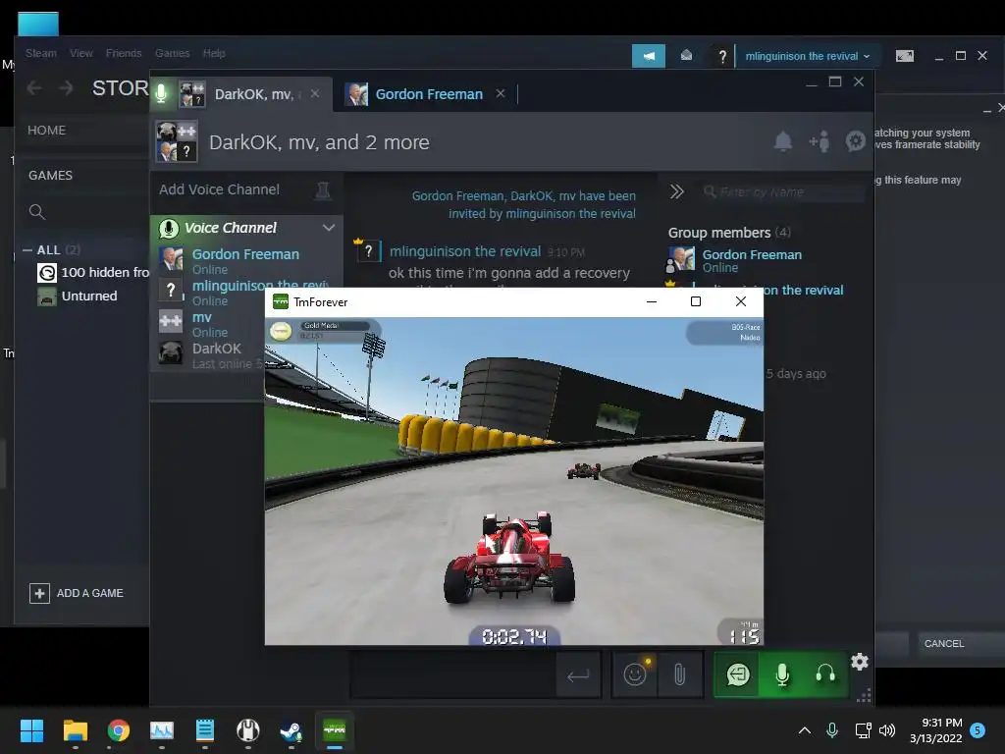This screenshot has width=1005, height=754.
Task: Click the library search magnifier icon
Action: click(x=37, y=212)
